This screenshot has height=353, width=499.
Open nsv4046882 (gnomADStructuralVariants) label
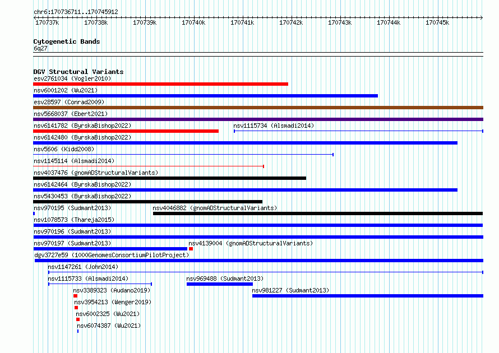pyautogui.click(x=215, y=208)
